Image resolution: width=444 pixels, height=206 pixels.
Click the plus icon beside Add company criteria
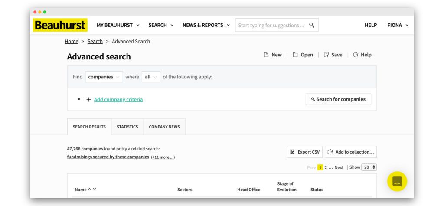point(88,100)
